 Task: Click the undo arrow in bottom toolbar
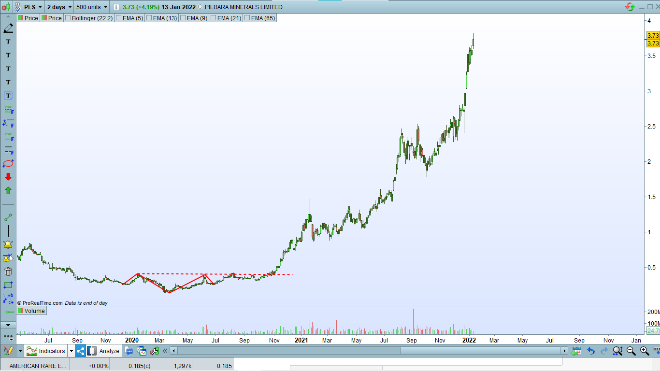[590, 351]
